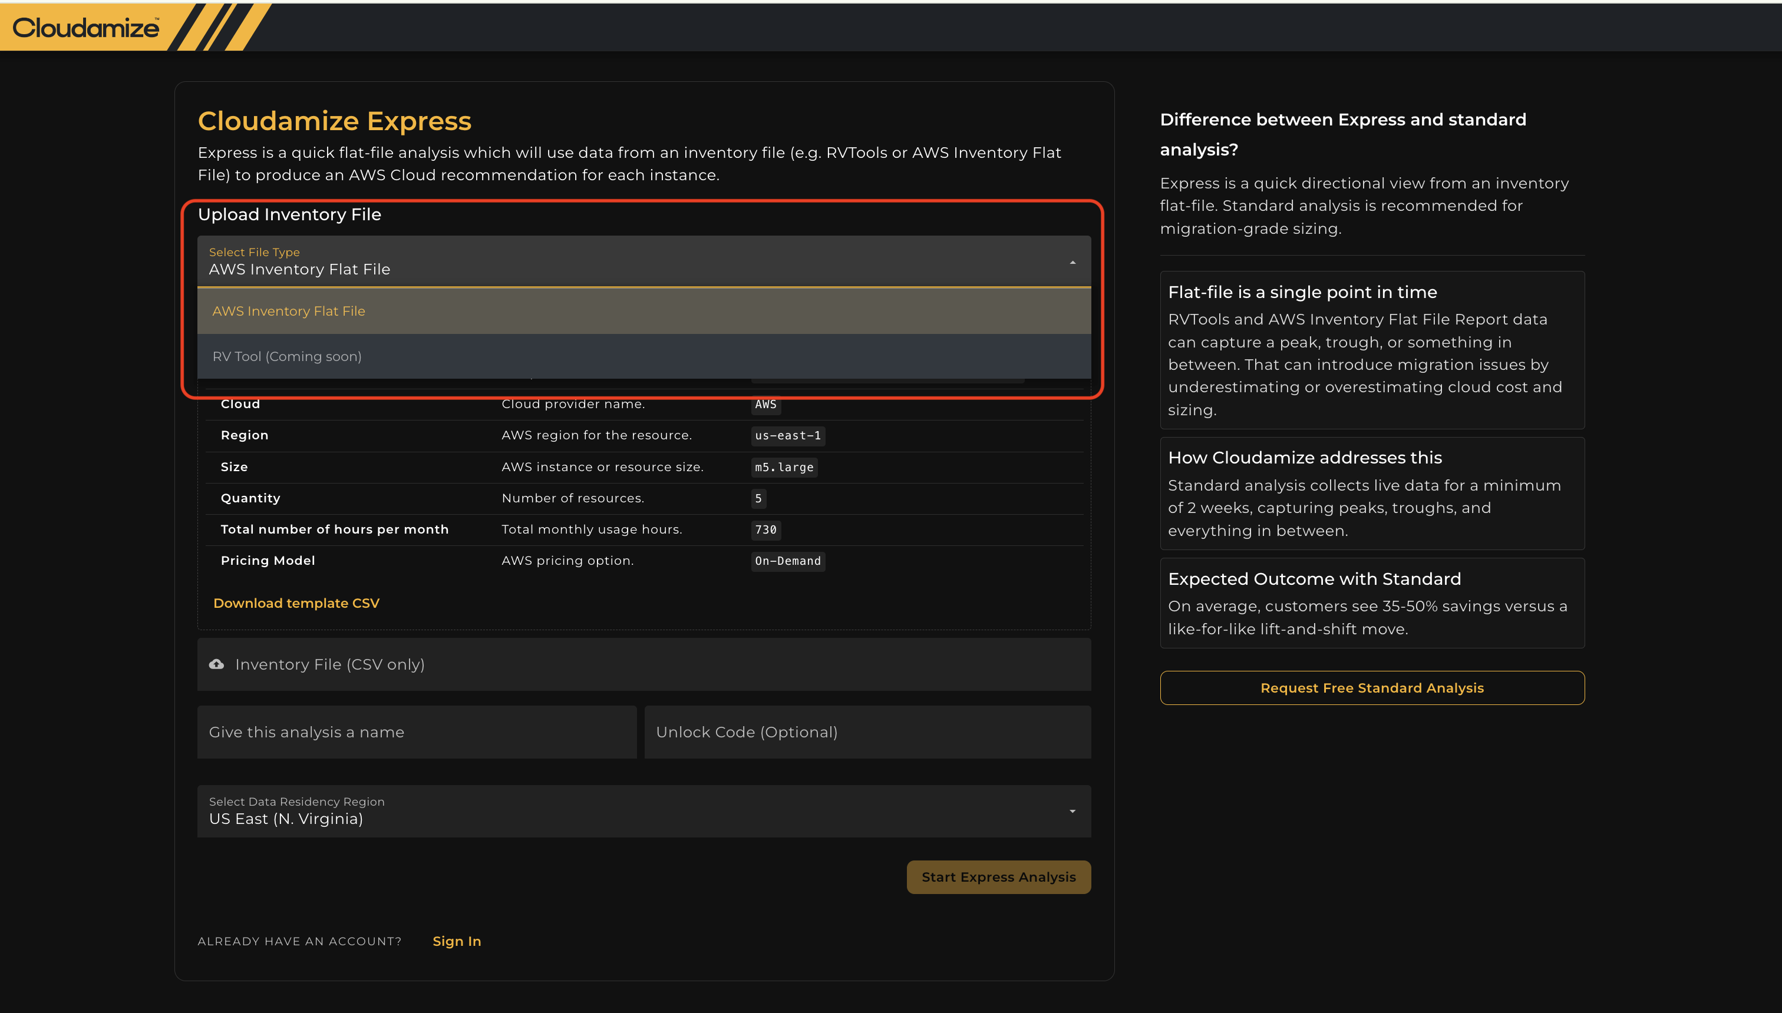The image size is (1782, 1013).
Task: Click Request Free Standard Analysis button
Action: (x=1372, y=688)
